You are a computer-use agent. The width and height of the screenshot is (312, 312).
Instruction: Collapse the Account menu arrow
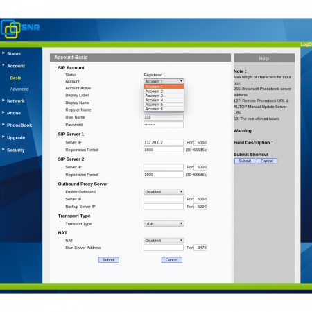click(x=3, y=65)
